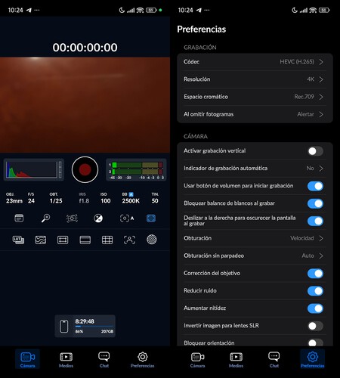Screen dimensions: 340x378
Task: Toggle the false color icon
Action: [41, 240]
